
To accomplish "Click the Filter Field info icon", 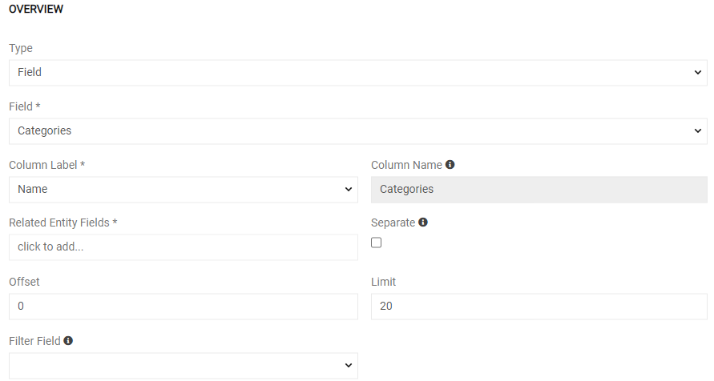I will pos(68,340).
